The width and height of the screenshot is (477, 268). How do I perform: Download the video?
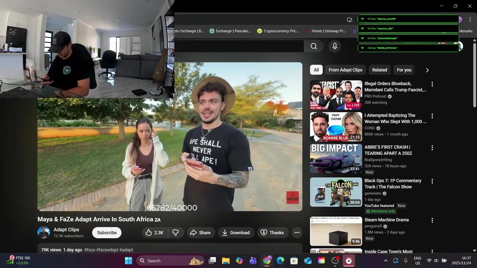236,233
